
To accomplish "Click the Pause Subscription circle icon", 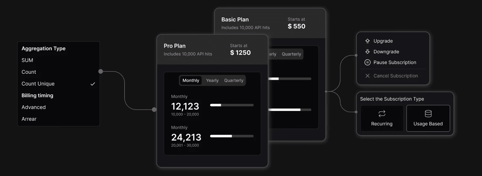I will point(367,62).
